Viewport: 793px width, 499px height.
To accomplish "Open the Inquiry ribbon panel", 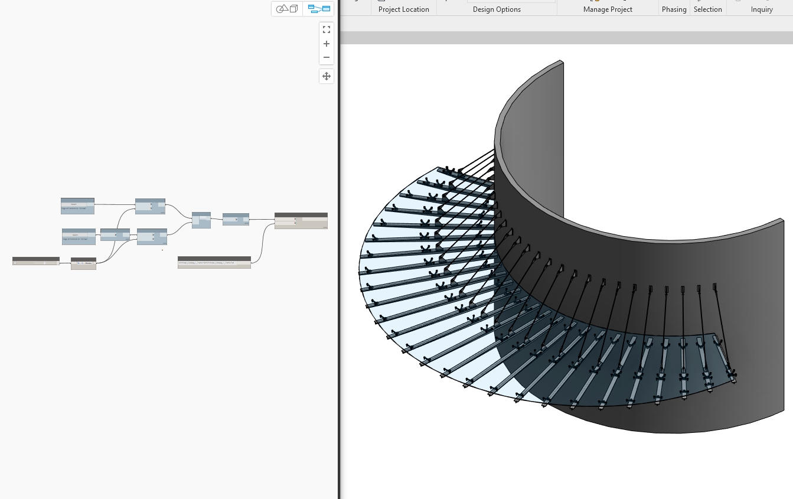I will [x=761, y=9].
